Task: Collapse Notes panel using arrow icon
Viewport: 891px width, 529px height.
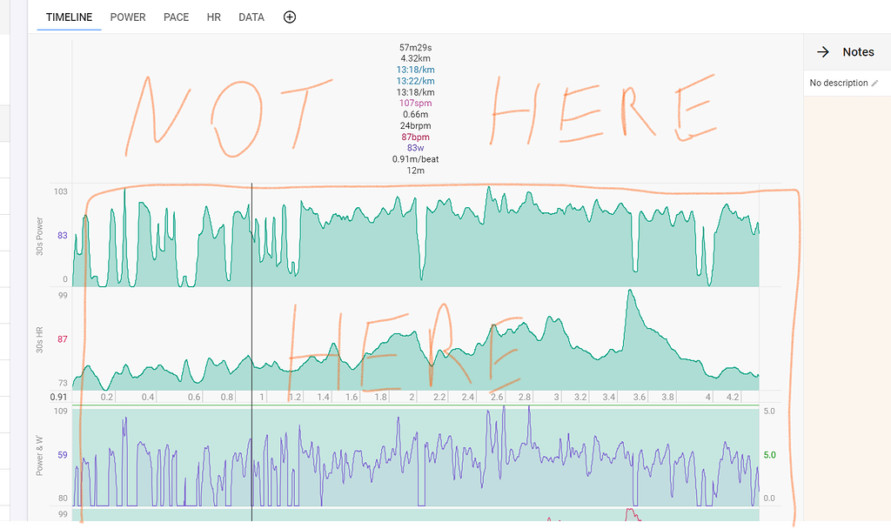Action: tap(822, 52)
